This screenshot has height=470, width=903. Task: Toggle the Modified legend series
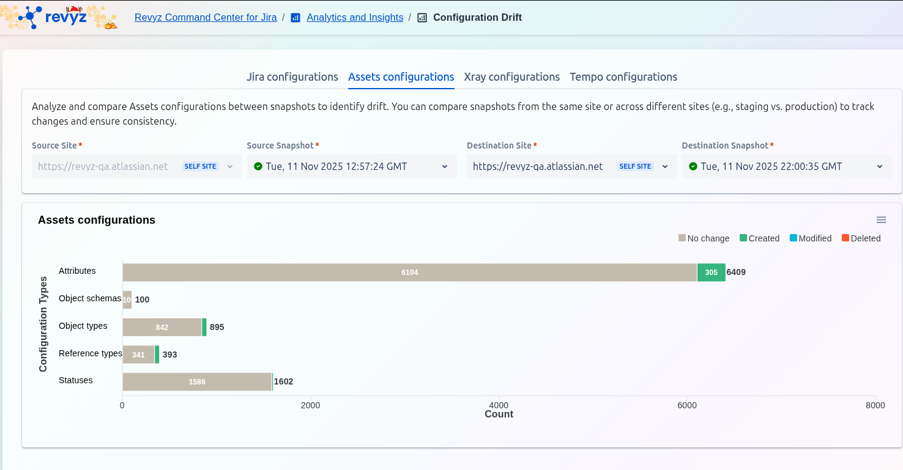point(811,238)
